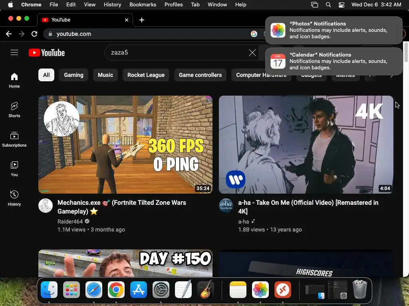Play the 360 FPS 0 PING thumbnail

[125, 144]
